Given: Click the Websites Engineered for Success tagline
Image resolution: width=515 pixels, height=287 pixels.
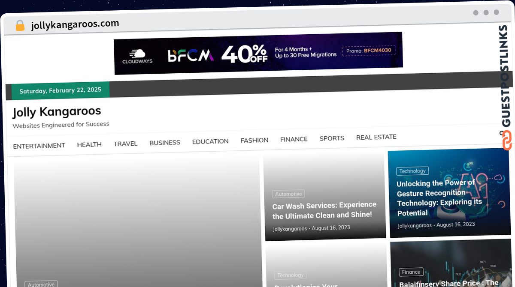Looking at the screenshot, I should [61, 125].
